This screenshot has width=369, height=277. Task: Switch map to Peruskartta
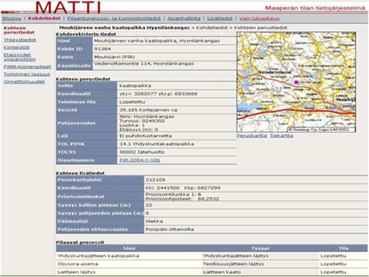click(252, 136)
